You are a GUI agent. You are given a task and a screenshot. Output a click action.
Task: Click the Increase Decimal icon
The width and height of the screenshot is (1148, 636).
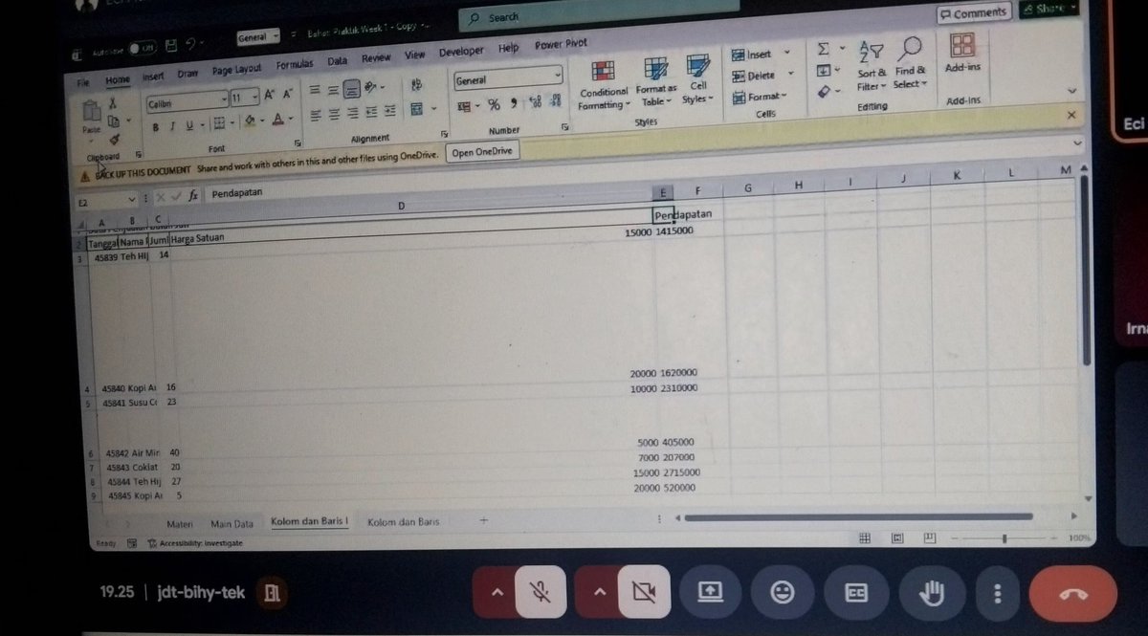click(535, 103)
